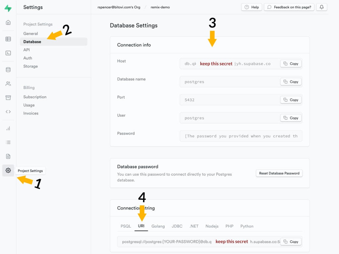Open Authentication via the users icon

point(8,83)
